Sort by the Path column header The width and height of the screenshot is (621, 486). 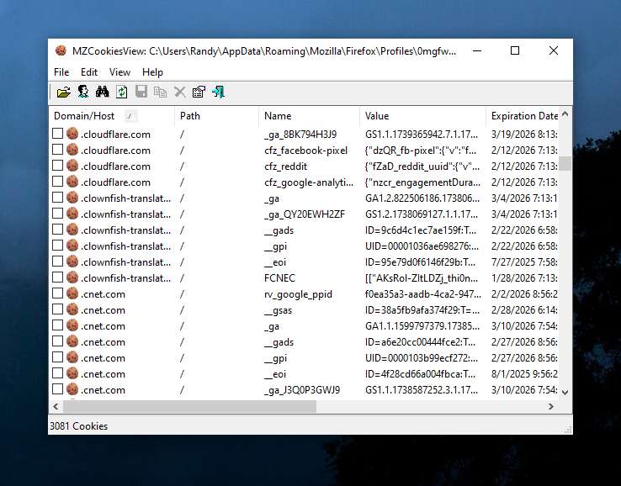pyautogui.click(x=216, y=116)
